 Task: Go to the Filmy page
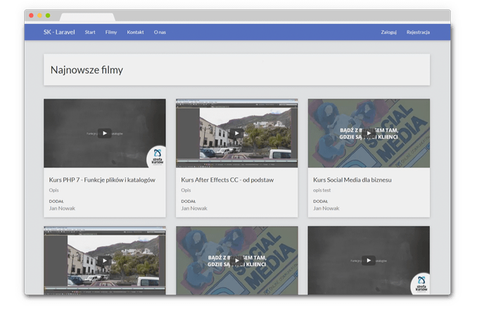pos(111,32)
